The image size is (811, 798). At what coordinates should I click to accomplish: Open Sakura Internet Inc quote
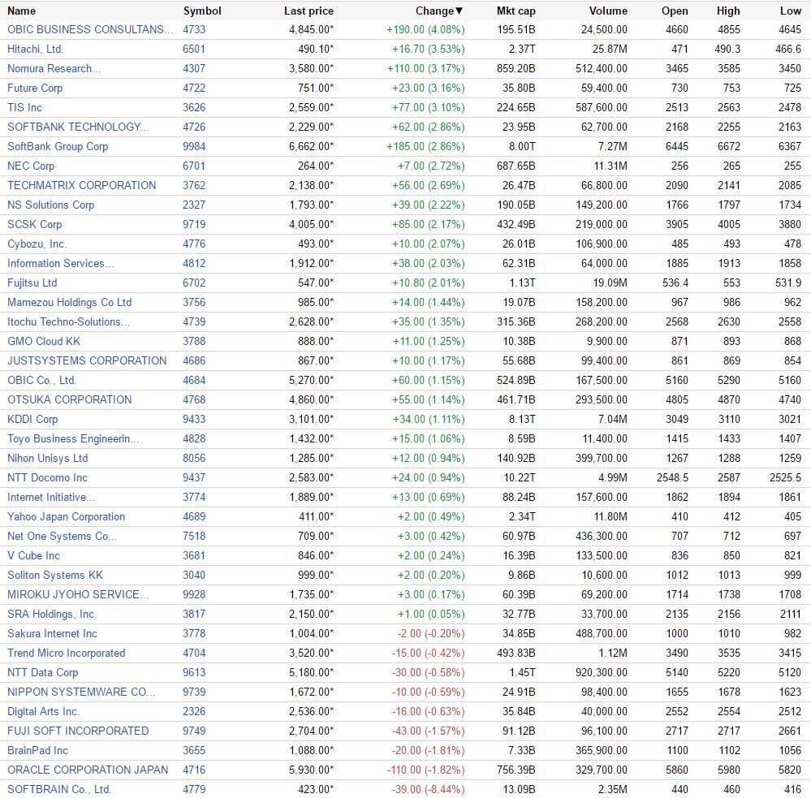tap(52, 633)
